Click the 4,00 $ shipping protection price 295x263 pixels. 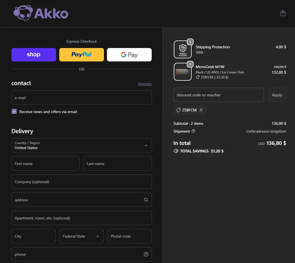click(281, 47)
